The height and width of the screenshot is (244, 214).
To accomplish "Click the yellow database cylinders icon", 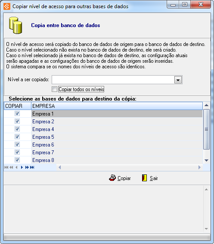I will click(x=16, y=25).
